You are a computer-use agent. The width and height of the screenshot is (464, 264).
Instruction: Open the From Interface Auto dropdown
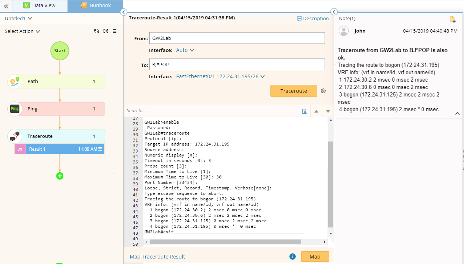(x=185, y=50)
